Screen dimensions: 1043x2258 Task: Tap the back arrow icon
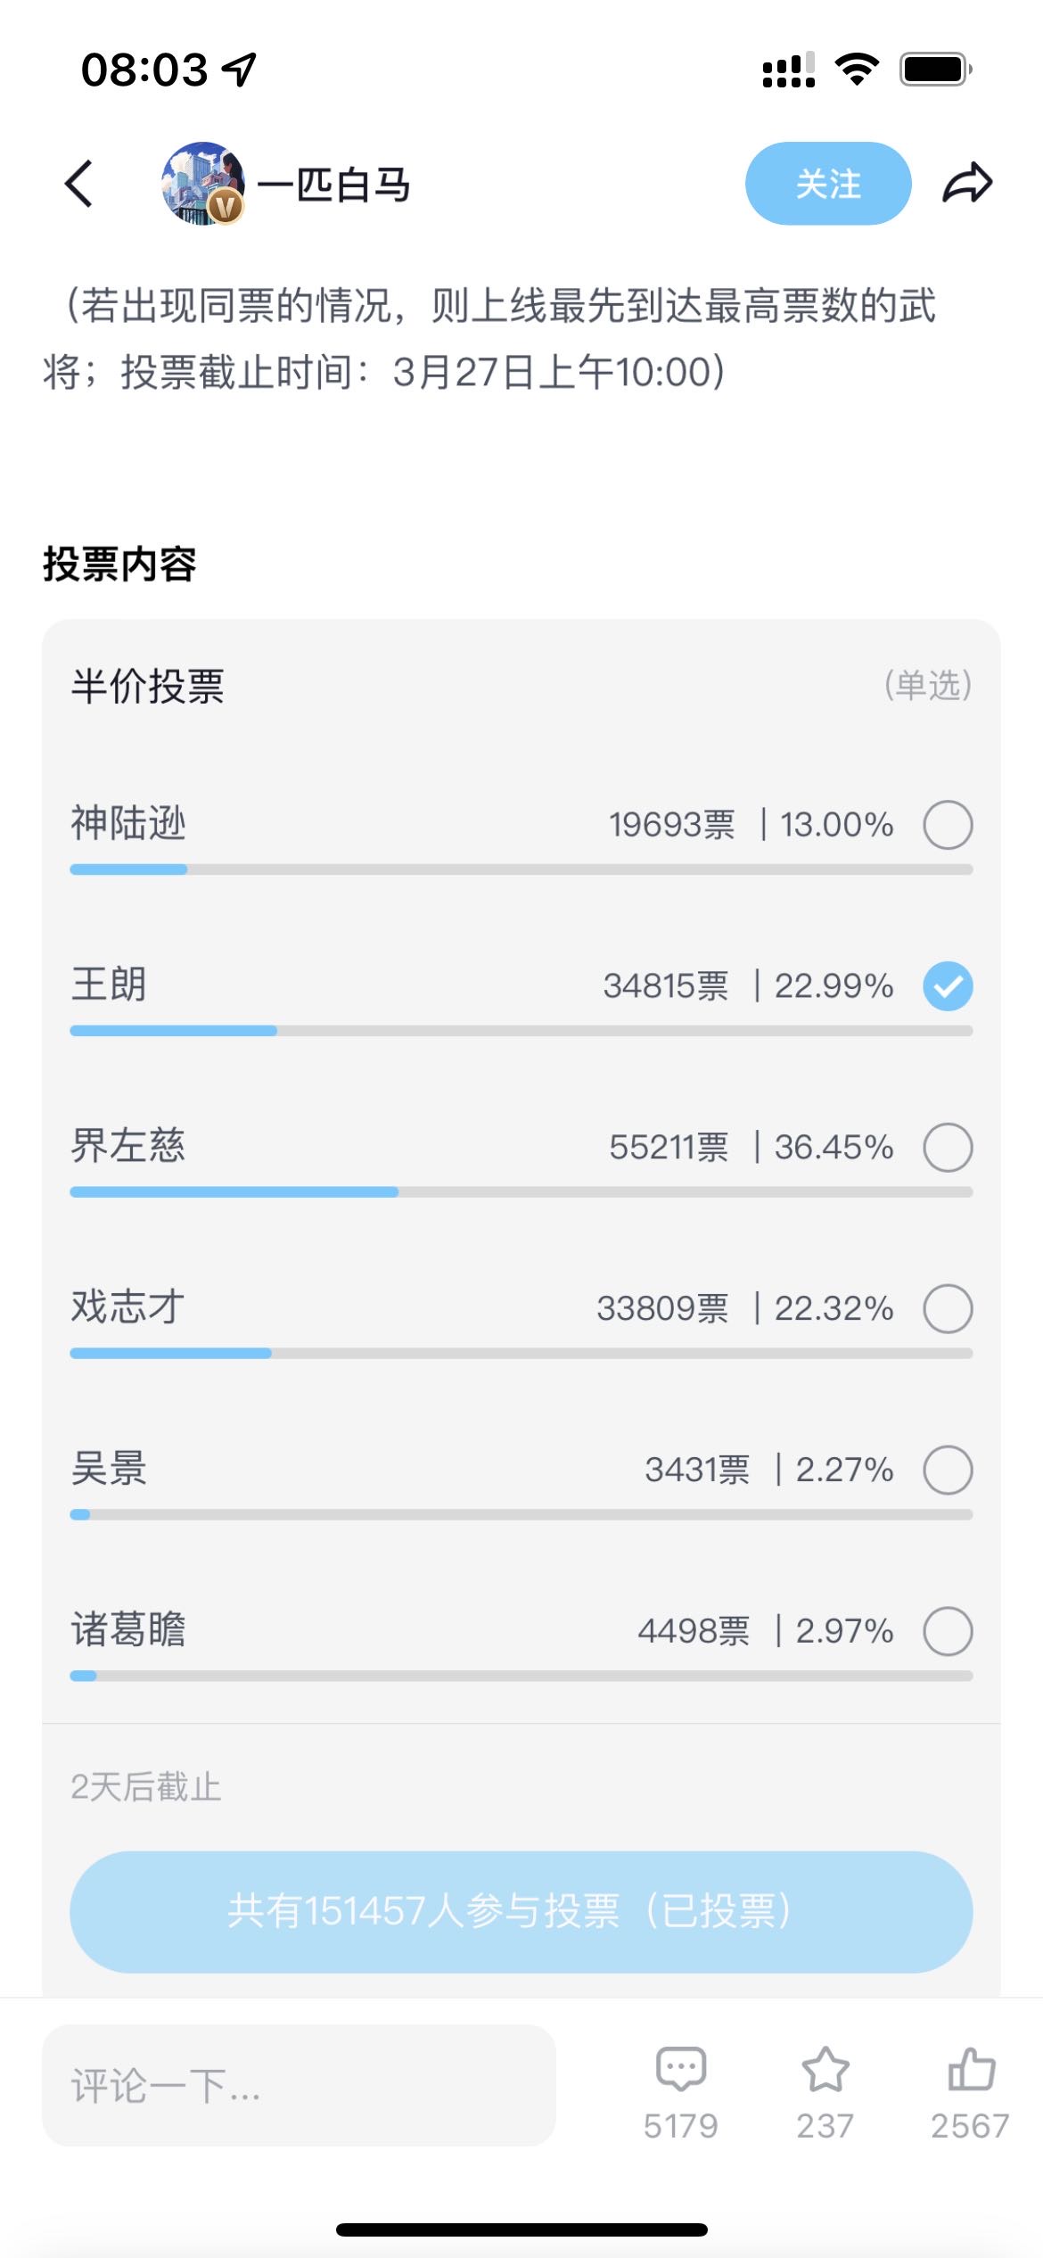click(79, 184)
